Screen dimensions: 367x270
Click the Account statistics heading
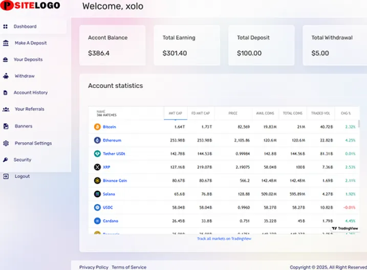[115, 86]
